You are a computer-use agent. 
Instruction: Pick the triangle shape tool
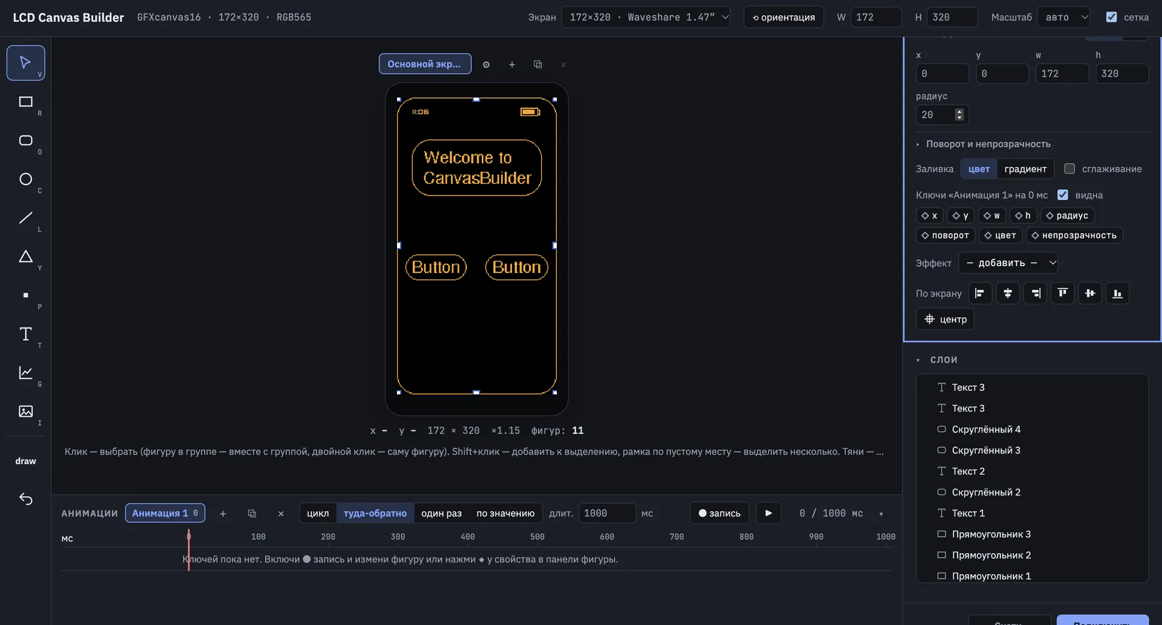pos(25,257)
